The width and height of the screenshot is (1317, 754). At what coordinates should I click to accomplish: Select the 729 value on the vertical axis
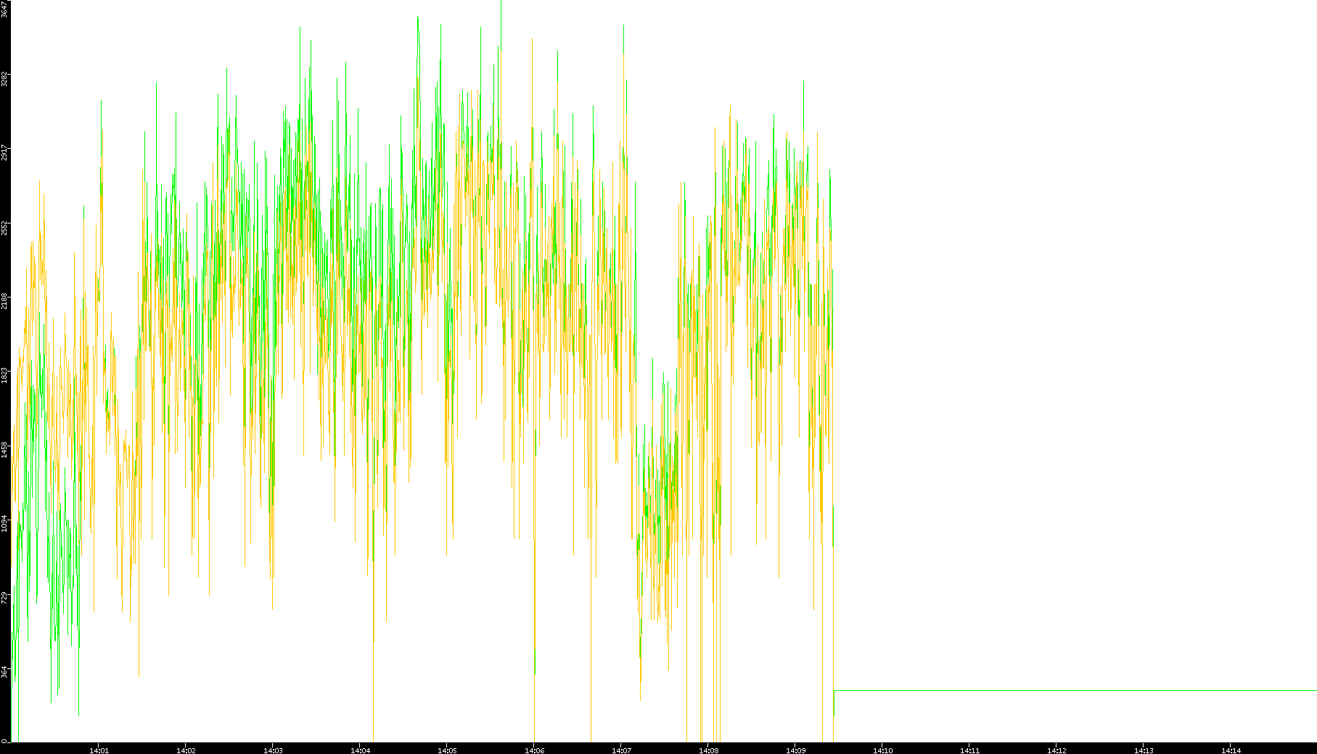[4, 598]
